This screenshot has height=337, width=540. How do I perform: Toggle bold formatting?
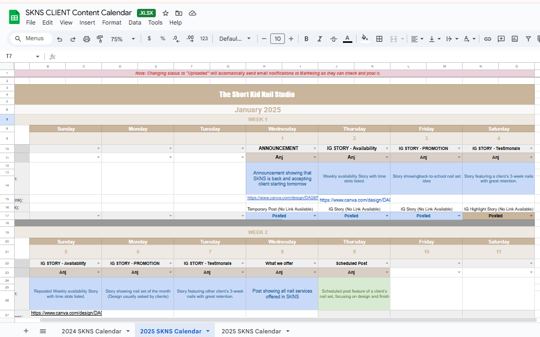click(x=306, y=39)
